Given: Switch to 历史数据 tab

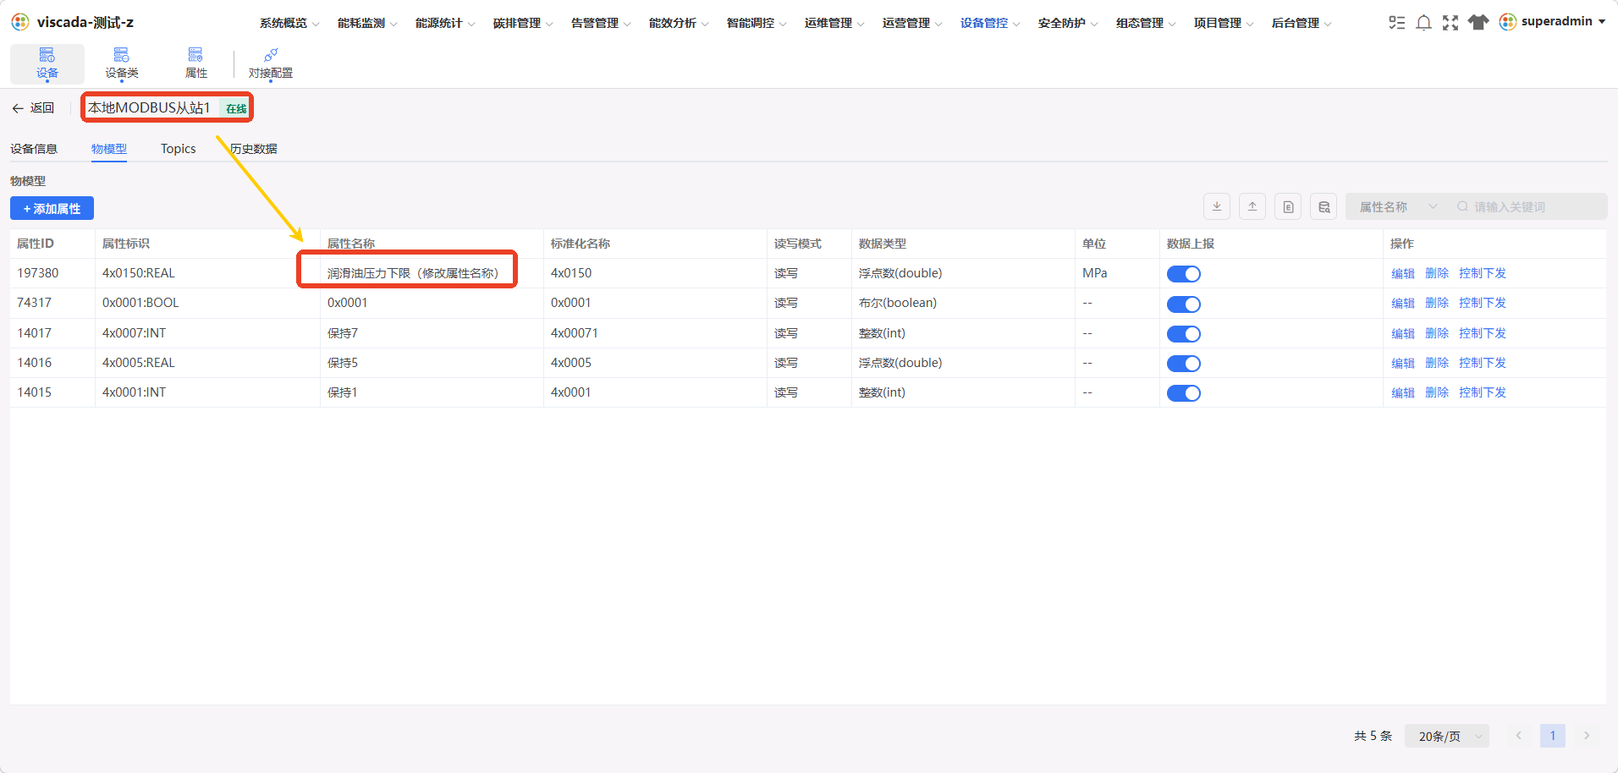Looking at the screenshot, I should click(x=254, y=149).
